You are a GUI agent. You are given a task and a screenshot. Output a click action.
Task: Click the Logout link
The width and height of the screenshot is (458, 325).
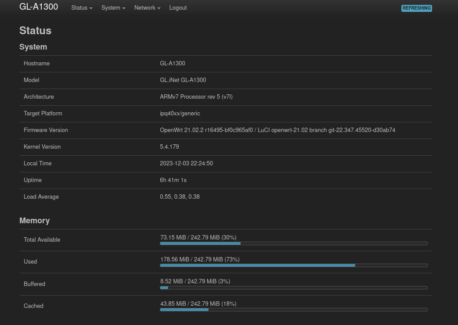click(178, 8)
